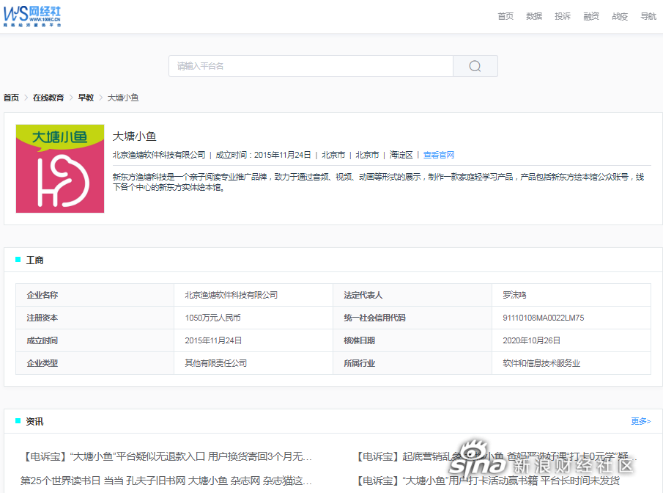
Task: Click the 海淀区 location text
Action: pyautogui.click(x=401, y=155)
